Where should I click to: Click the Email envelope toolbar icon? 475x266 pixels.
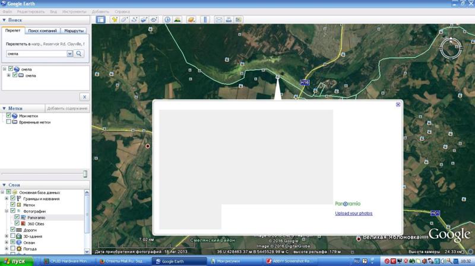click(x=218, y=20)
